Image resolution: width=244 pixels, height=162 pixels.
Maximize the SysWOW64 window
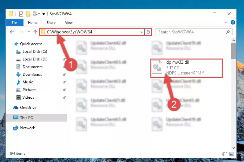coord(214,14)
